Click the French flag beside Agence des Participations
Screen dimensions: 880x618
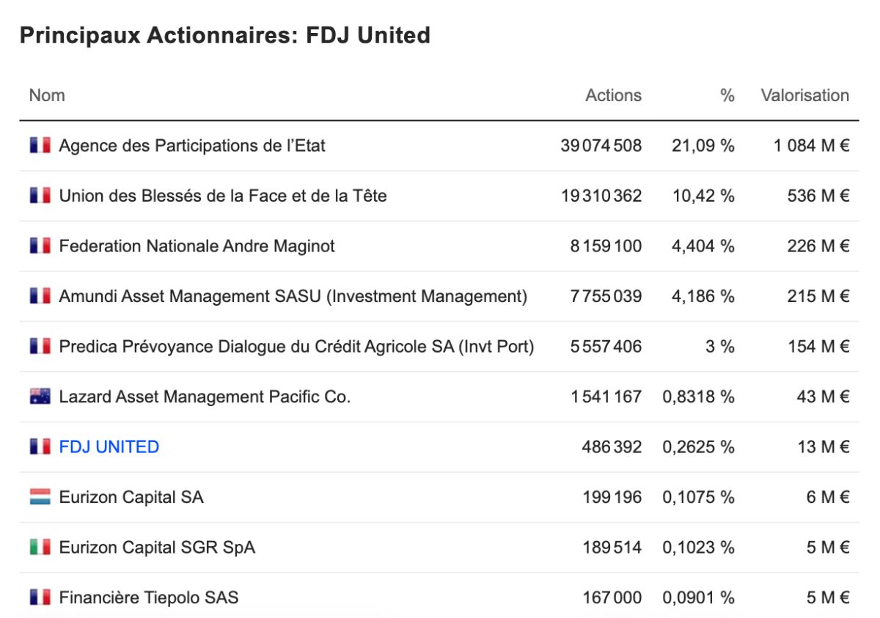click(40, 145)
